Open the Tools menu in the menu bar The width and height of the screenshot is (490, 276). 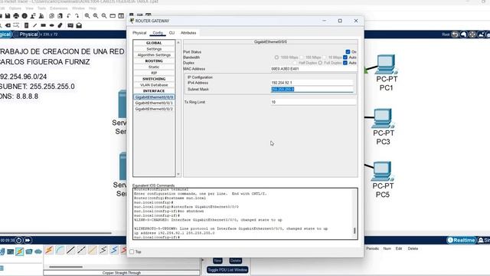41,8
